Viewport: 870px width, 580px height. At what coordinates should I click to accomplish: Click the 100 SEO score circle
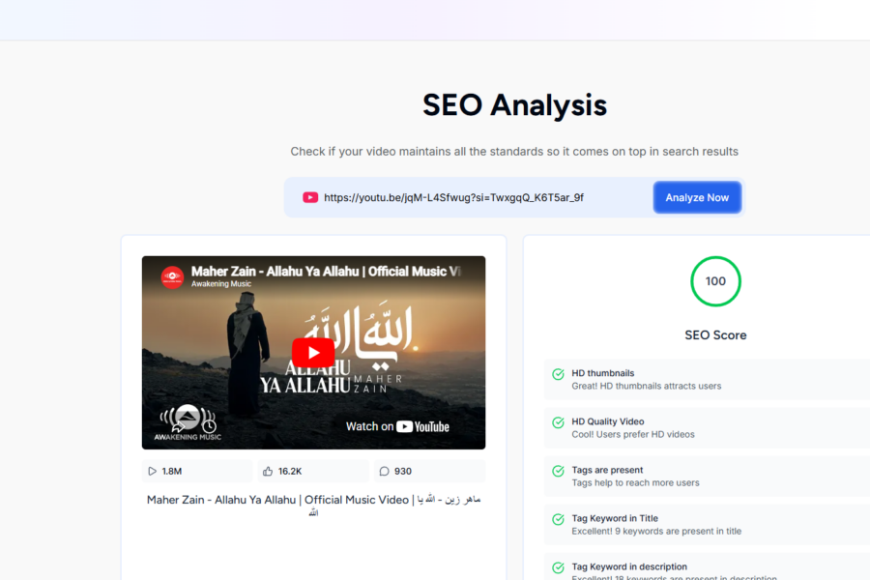pos(715,281)
